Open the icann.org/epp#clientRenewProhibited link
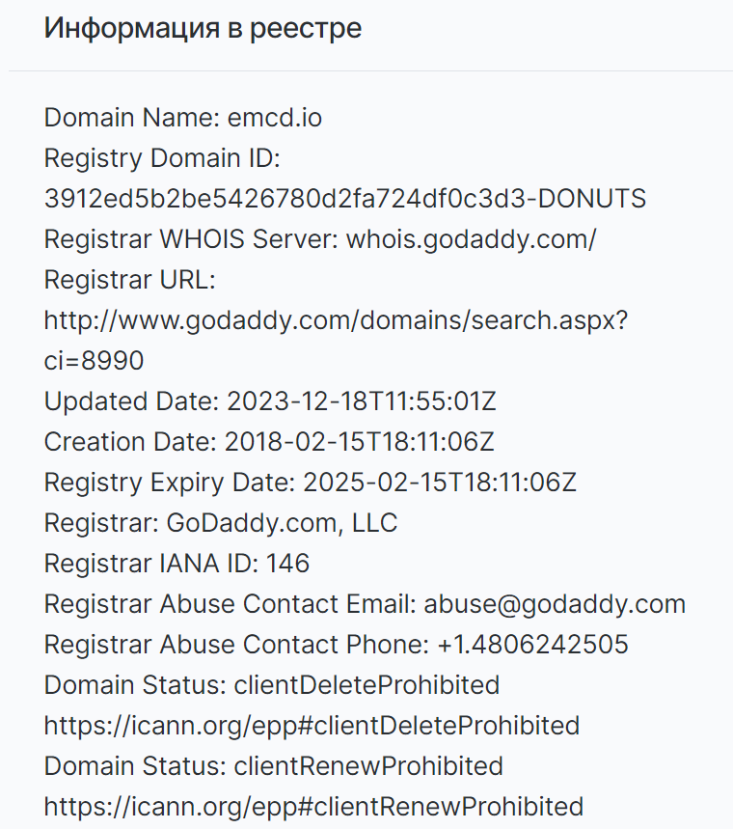 (313, 807)
